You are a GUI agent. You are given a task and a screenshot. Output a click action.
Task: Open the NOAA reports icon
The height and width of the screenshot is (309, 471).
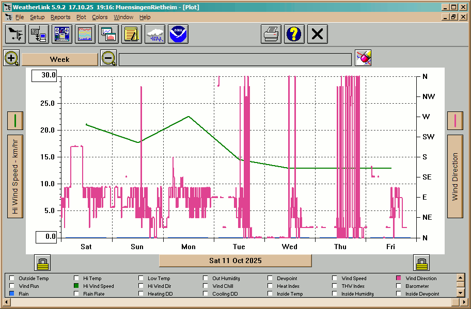178,35
